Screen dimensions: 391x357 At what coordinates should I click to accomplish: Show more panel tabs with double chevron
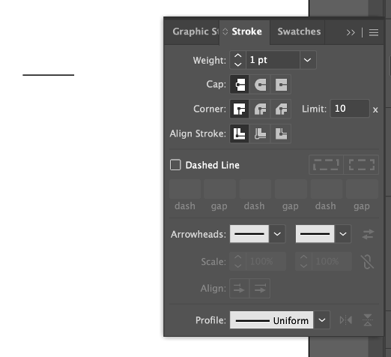351,32
